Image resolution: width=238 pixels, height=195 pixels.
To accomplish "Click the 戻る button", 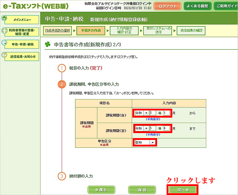I will (x=101, y=190).
